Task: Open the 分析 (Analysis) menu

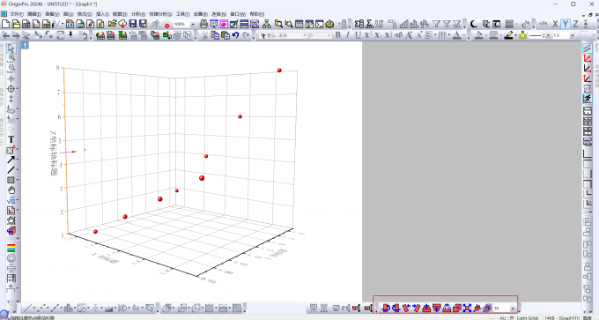Action: point(138,14)
